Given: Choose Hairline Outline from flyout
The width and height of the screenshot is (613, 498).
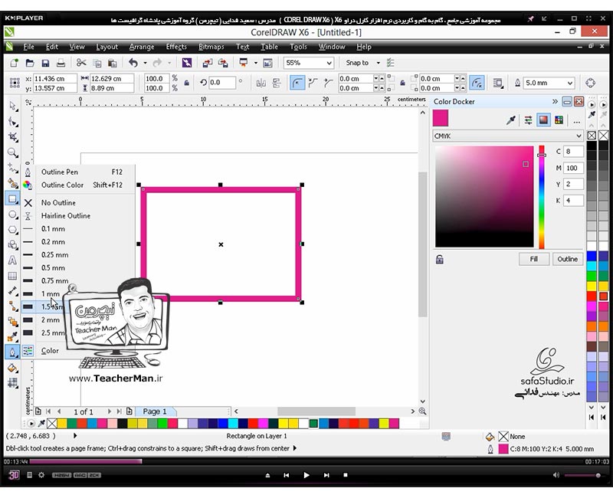Looking at the screenshot, I should [x=79, y=216].
